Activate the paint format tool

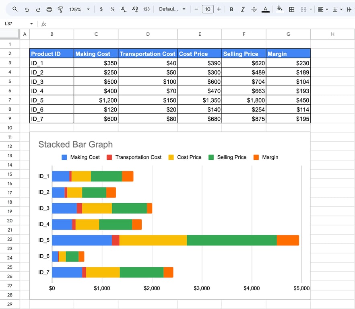60,9
